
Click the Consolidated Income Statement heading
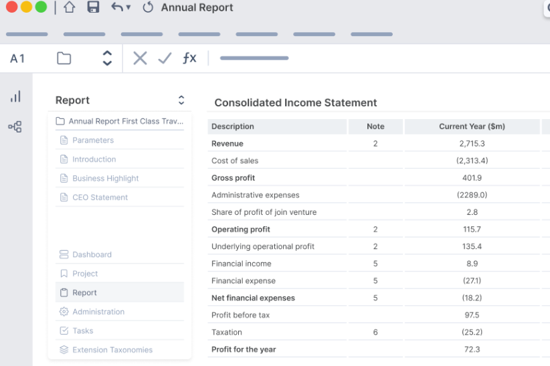[x=296, y=103]
